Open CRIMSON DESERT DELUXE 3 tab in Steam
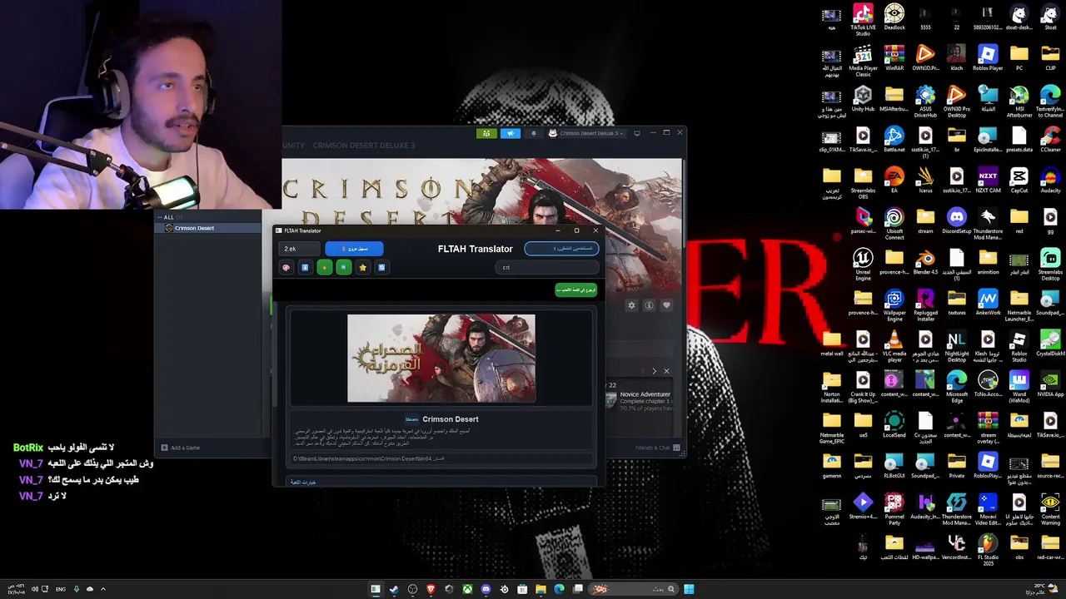Screen dimensions: 1066x599 [364, 146]
